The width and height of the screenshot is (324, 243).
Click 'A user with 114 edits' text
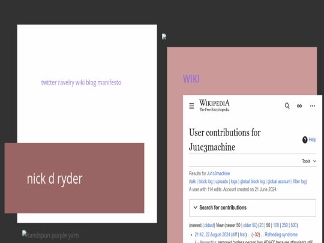(x=233, y=190)
